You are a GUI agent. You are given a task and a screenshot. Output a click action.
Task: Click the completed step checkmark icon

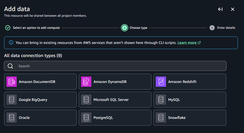click(x=8, y=28)
